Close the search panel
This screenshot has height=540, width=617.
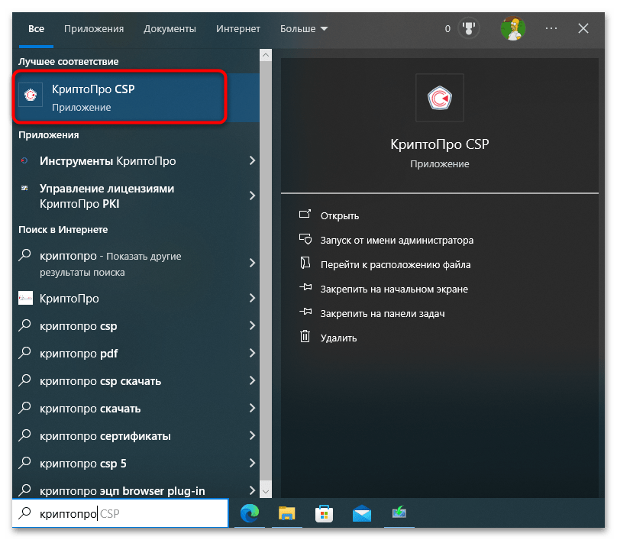(583, 28)
